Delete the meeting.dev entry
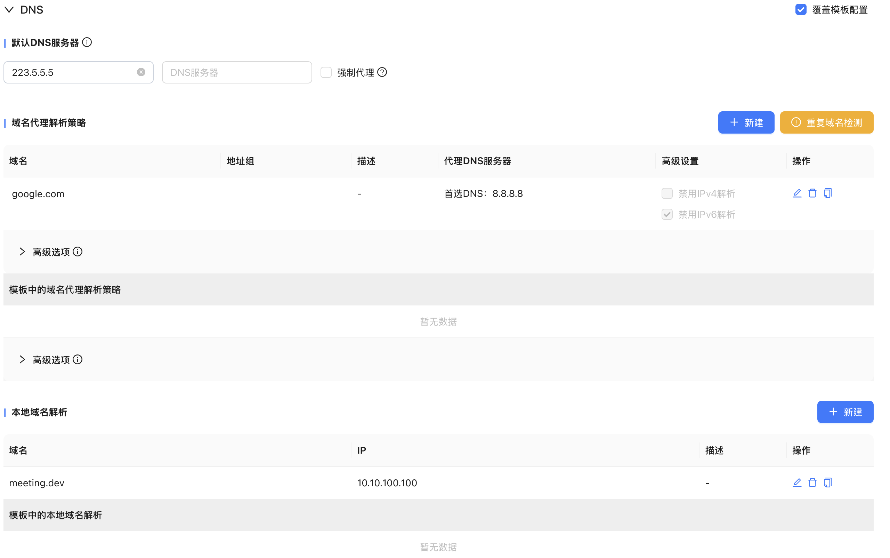The width and height of the screenshot is (890, 558). (x=812, y=483)
